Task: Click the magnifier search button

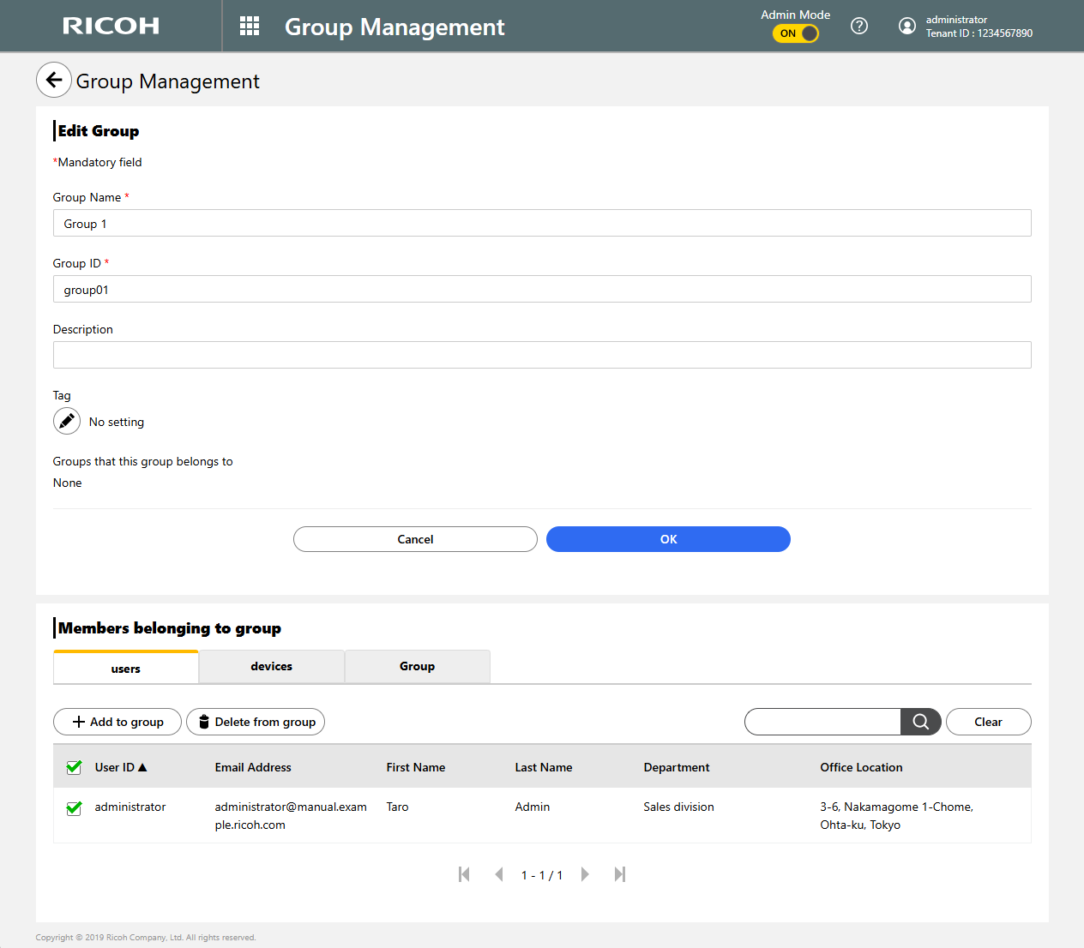Action: click(920, 722)
